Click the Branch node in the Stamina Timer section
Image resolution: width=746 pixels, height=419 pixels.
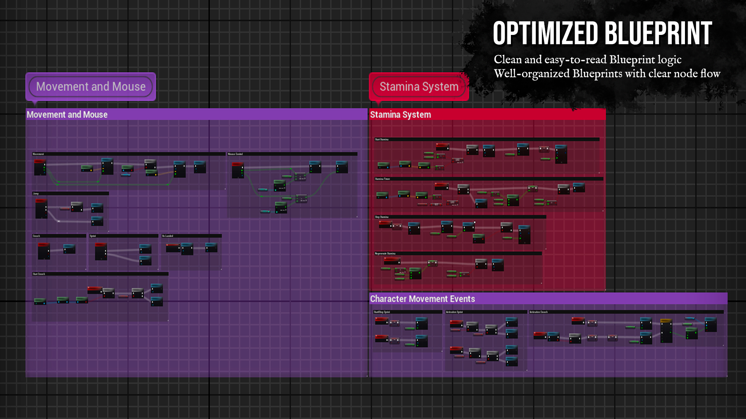click(x=464, y=189)
